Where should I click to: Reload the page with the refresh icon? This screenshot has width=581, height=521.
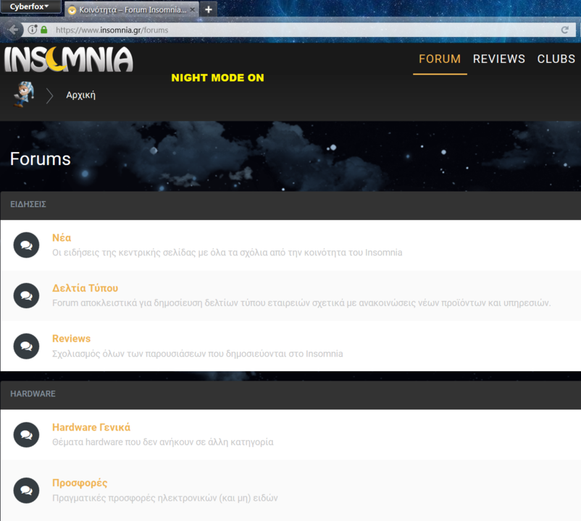pos(564,30)
